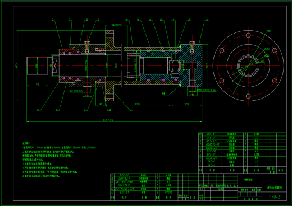Click the bolt head atop the right end cap
This screenshot has height=206, width=292.
[x=192, y=43]
